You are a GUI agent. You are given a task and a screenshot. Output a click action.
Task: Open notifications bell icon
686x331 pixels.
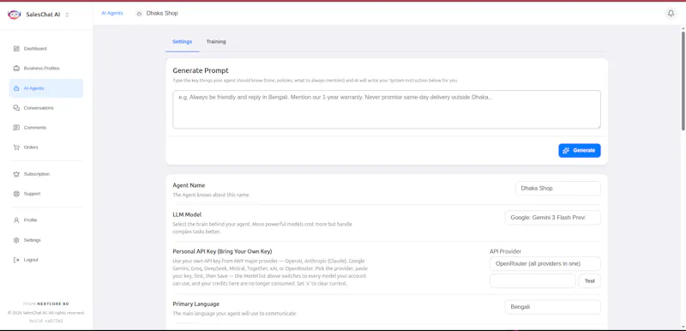[671, 14]
